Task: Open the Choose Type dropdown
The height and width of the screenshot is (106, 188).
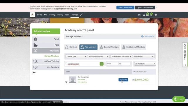Action: [76, 56]
